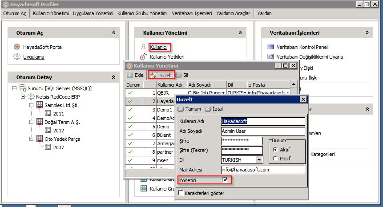
Task: Click the Kullanıcı Yetkileri lock icon
Action: [143, 56]
